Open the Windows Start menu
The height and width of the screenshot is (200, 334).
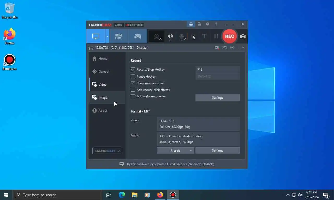(6, 195)
